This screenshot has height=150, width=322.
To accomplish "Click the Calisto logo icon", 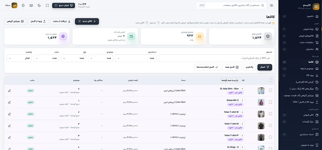I will click(x=316, y=7).
